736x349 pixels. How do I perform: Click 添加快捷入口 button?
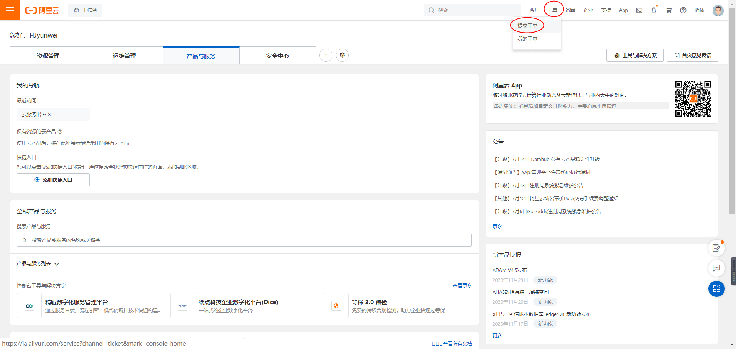(53, 180)
